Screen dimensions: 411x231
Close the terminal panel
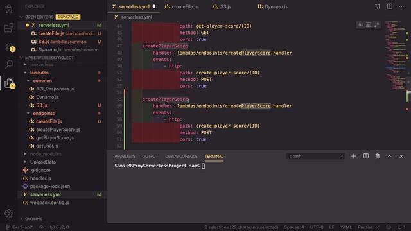(401, 156)
